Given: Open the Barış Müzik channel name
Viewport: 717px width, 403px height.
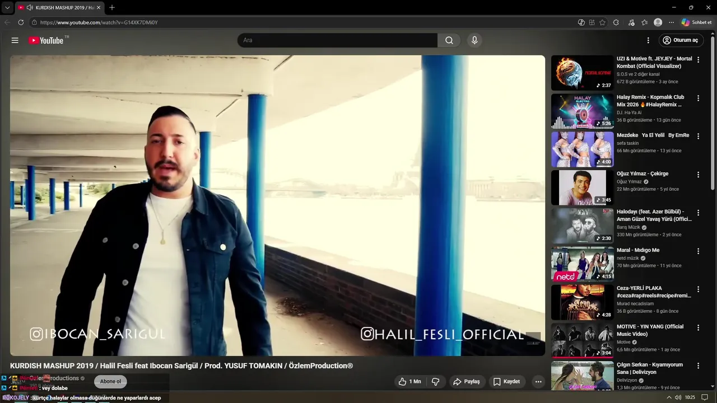Looking at the screenshot, I should click(x=628, y=227).
